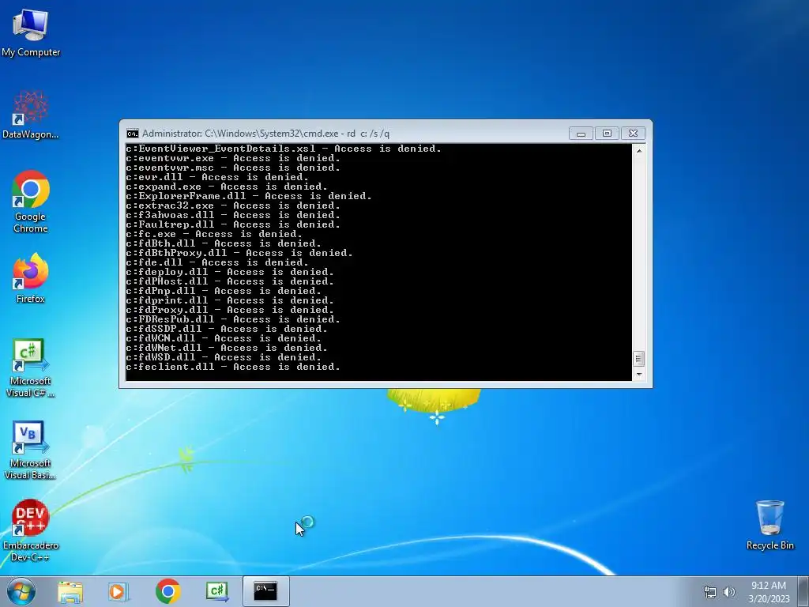Maximize the cmd.exe window
The height and width of the screenshot is (607, 809).
607,133
